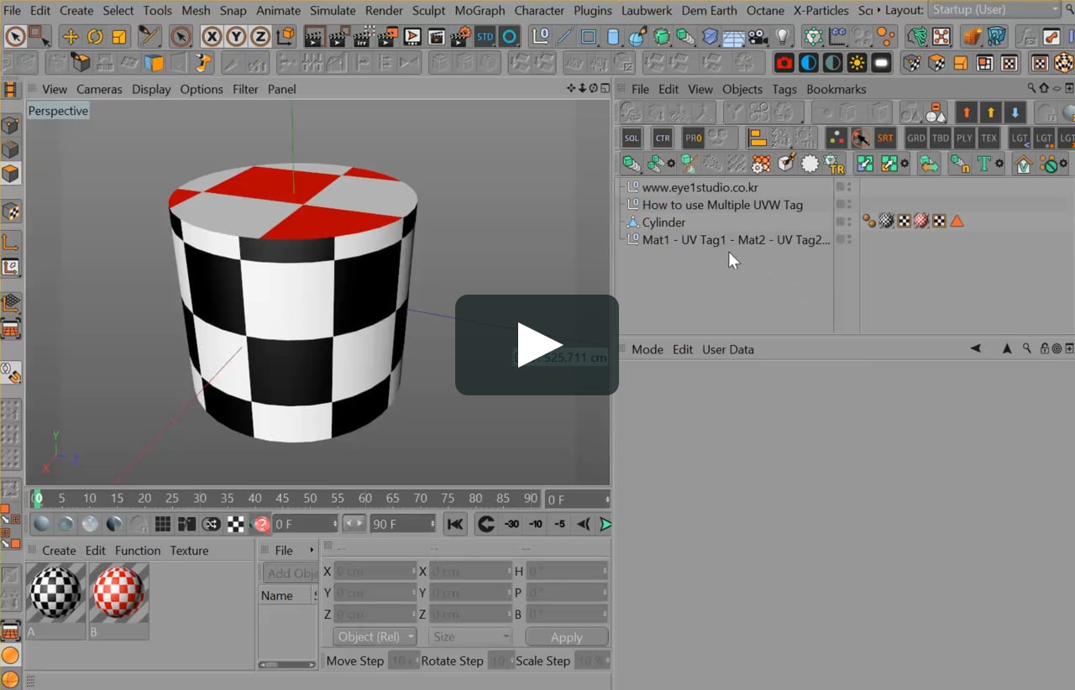Click stepper on the 90 F end frame field
Screen dimensions: 1075x690
coord(433,524)
